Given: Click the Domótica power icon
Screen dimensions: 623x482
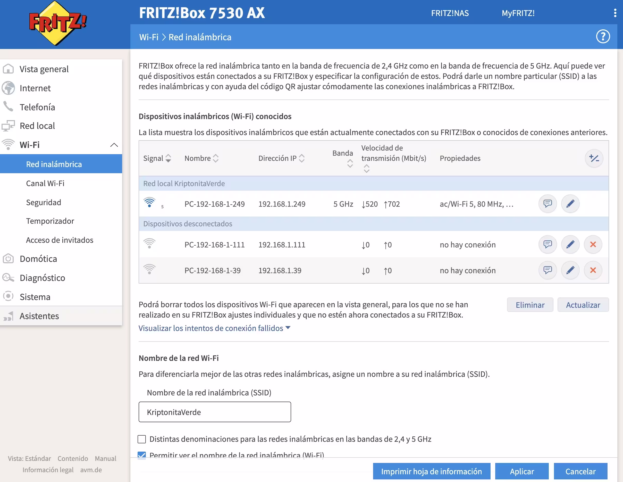Looking at the screenshot, I should tap(8, 259).
